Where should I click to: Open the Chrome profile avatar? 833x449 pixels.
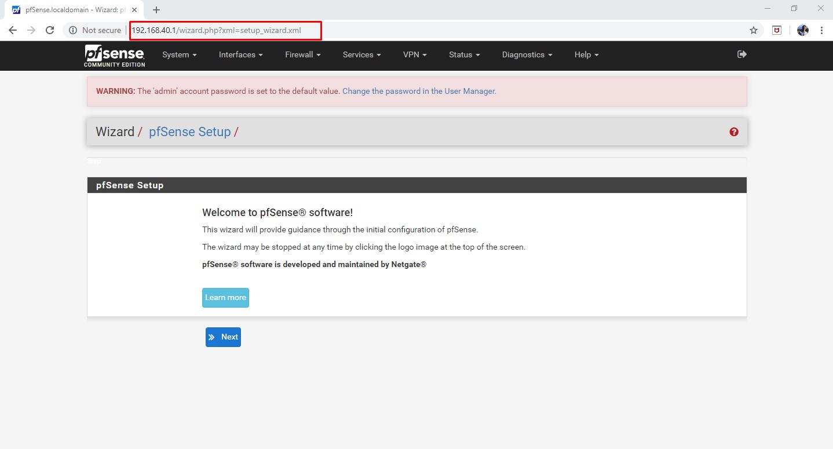[803, 30]
